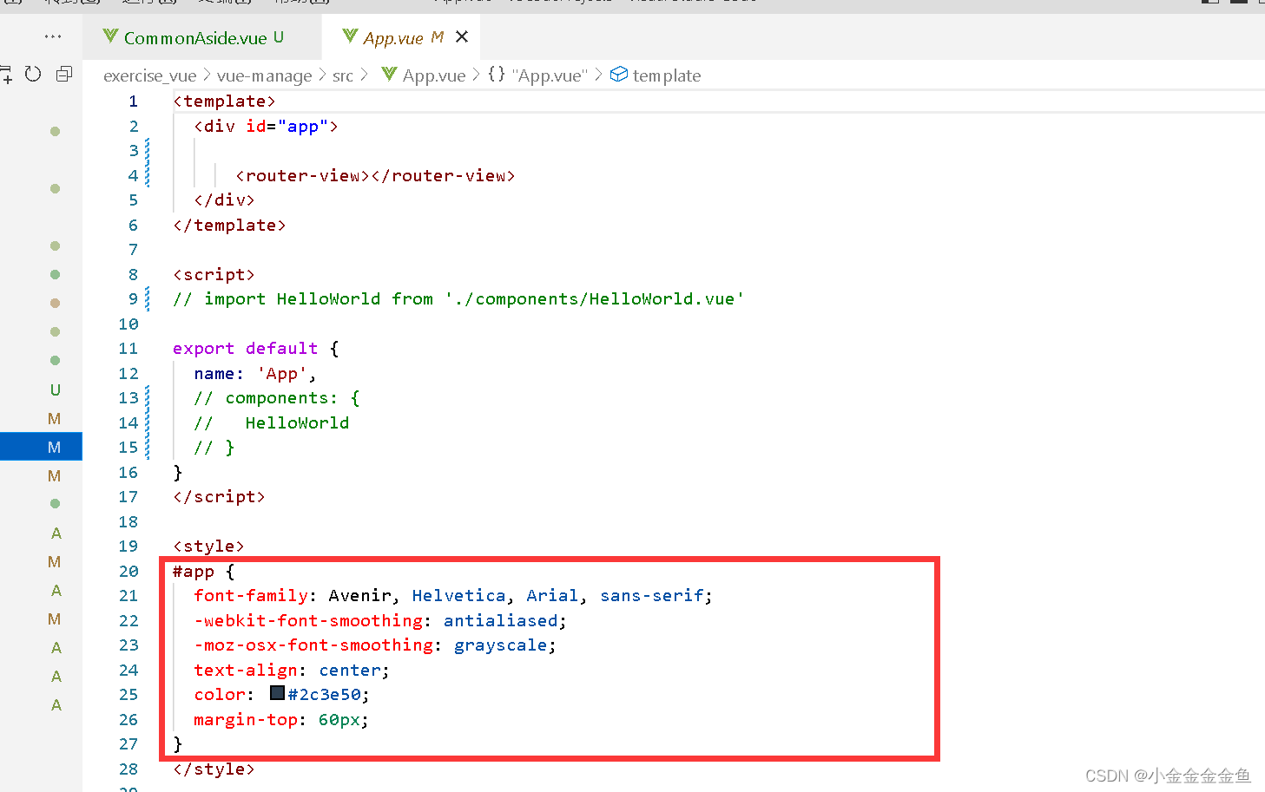Image resolution: width=1265 pixels, height=792 pixels.
Task: Open the App.vue file breadcrumb
Action: (434, 75)
